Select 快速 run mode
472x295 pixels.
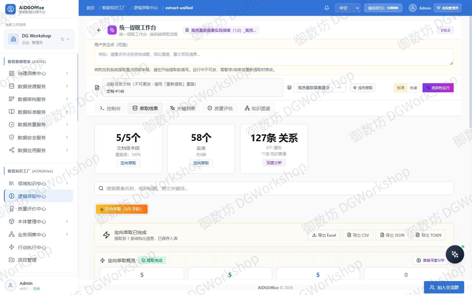coord(413,88)
